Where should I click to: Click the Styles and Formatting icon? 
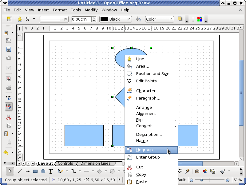pos(10,19)
